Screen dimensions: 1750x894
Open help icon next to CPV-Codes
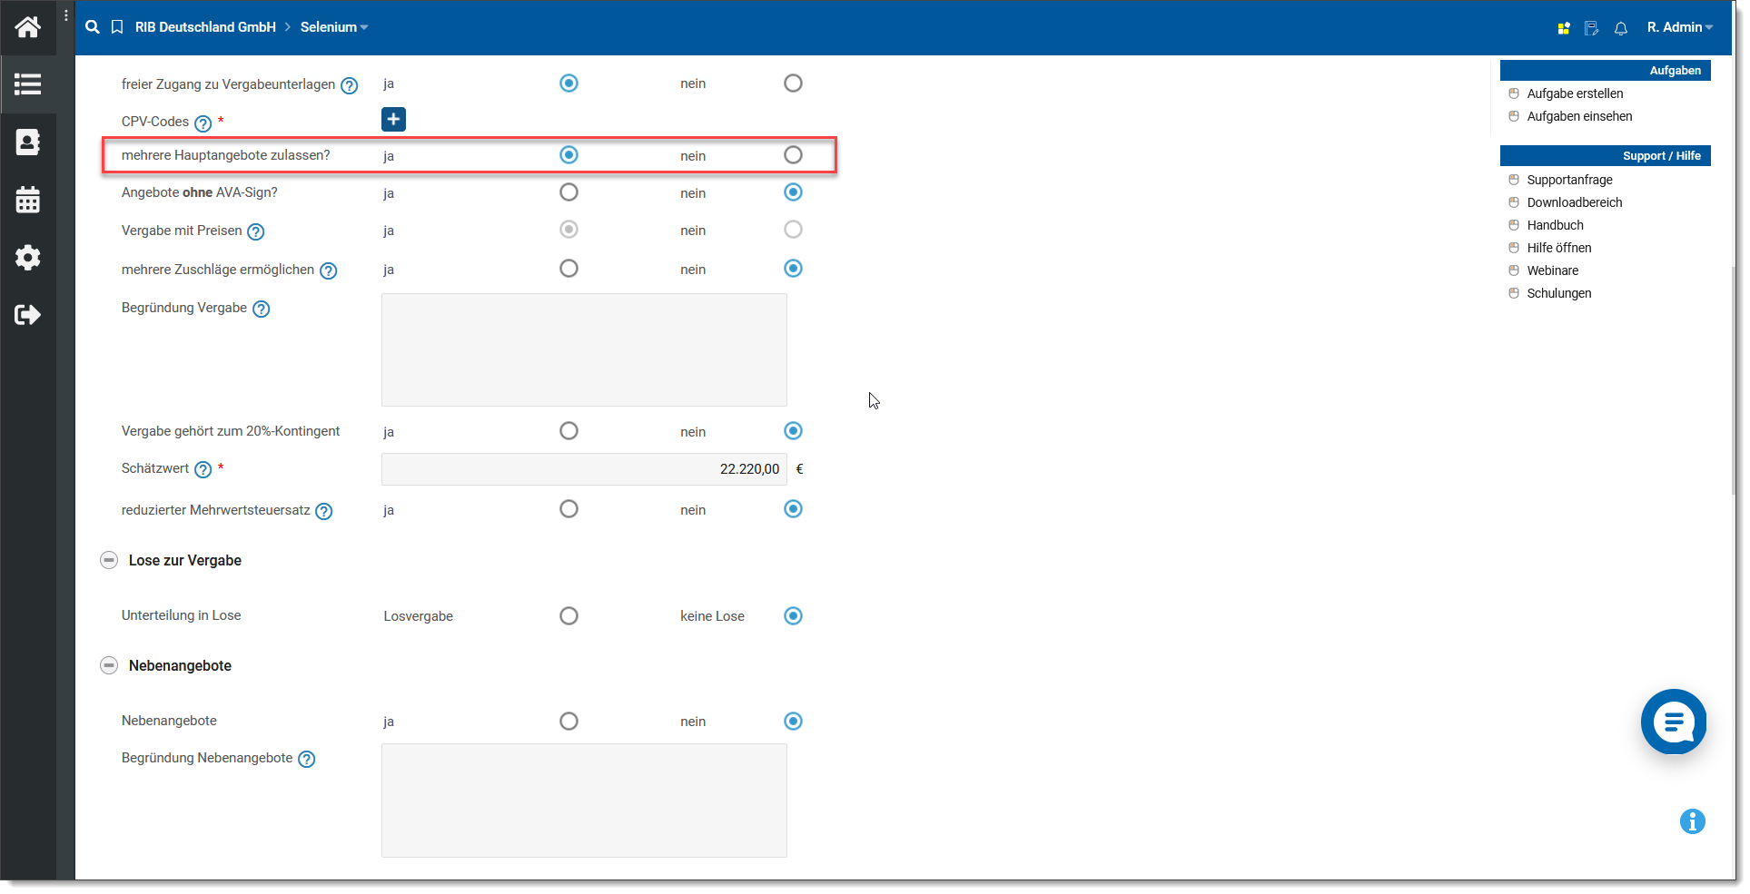click(203, 123)
